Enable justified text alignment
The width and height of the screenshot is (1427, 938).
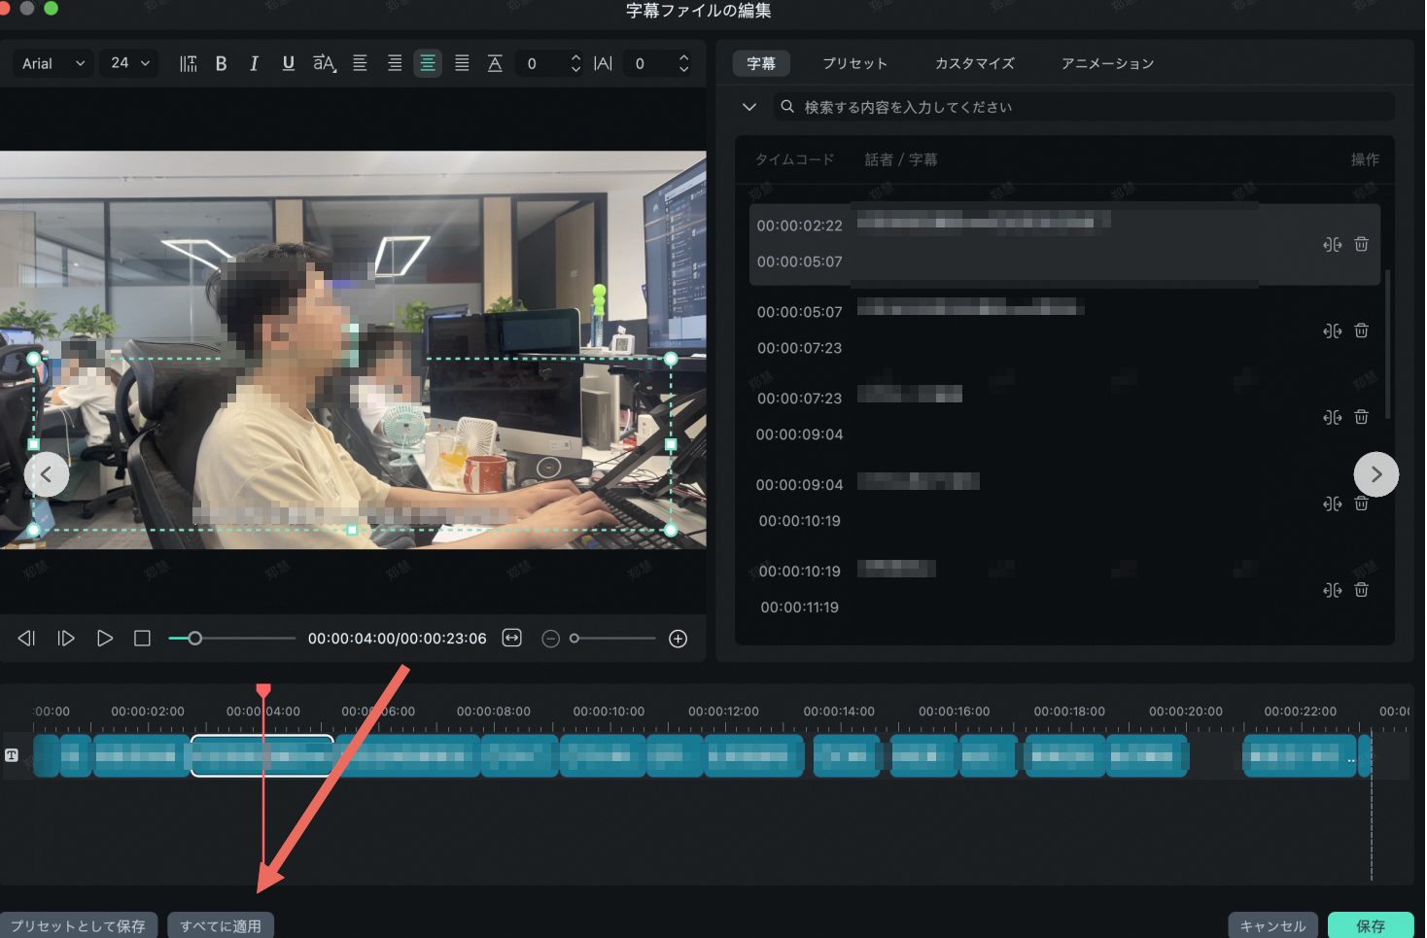[462, 63]
